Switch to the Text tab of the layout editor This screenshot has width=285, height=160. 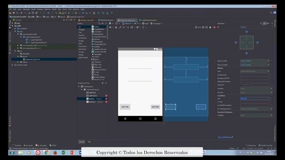89,142
